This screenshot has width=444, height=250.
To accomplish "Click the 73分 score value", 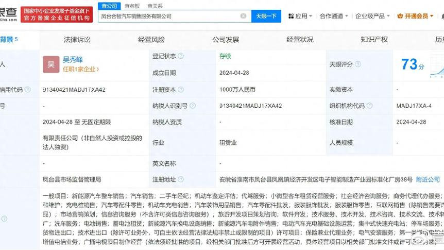I will 413,64.
